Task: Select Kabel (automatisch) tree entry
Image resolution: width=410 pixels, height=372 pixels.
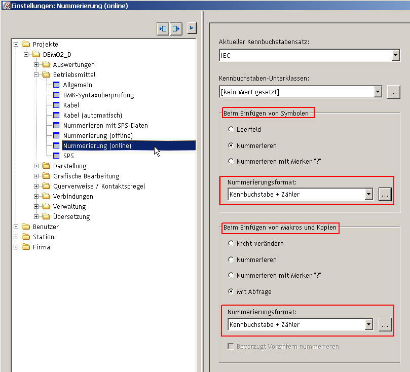Action: 93,115
